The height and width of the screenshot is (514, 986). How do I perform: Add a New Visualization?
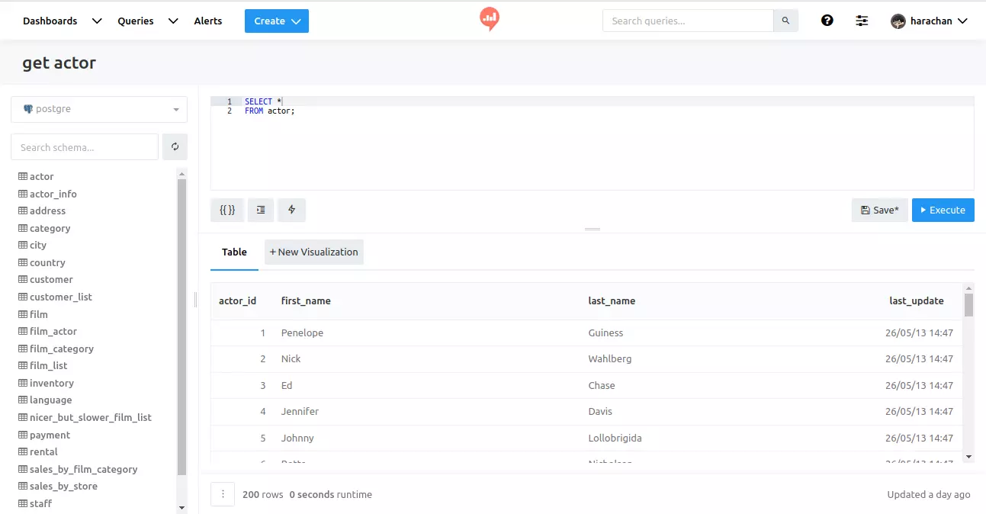313,252
